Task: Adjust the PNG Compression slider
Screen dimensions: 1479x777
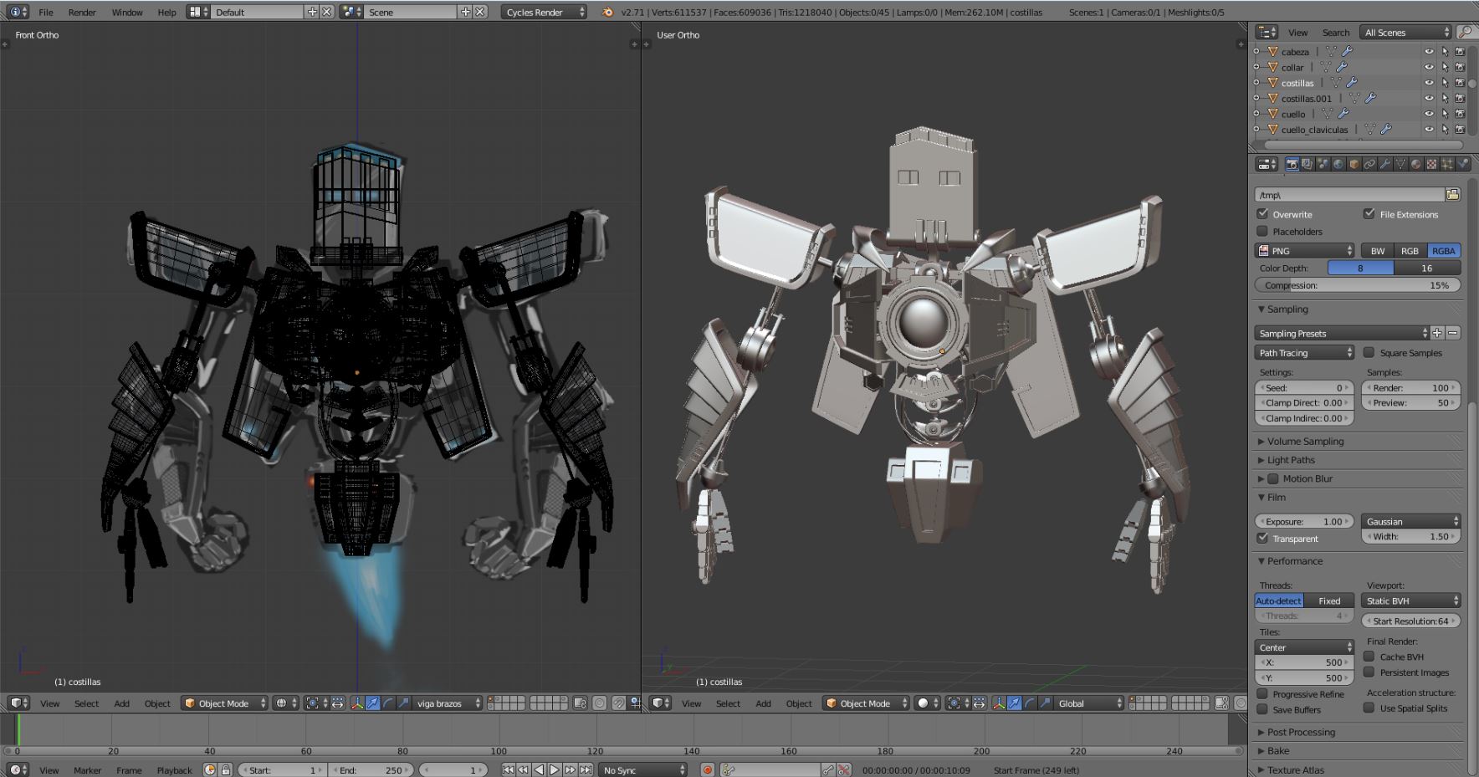Action: tap(1357, 285)
